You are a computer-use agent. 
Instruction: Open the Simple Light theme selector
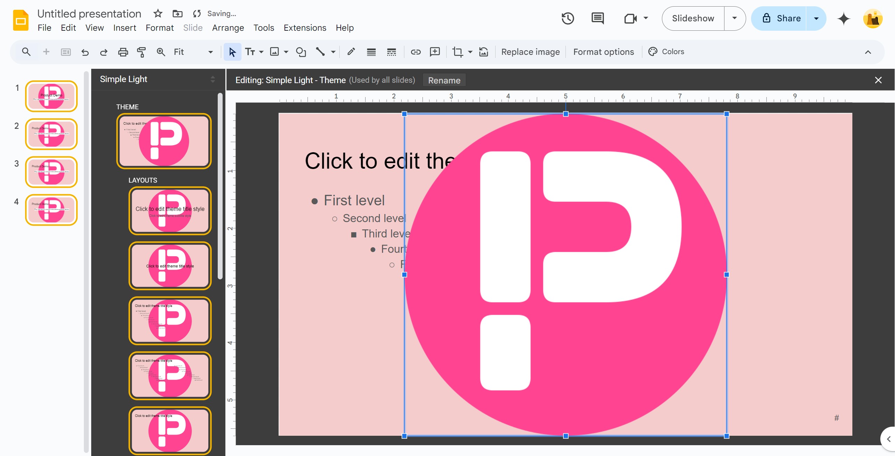[158, 79]
